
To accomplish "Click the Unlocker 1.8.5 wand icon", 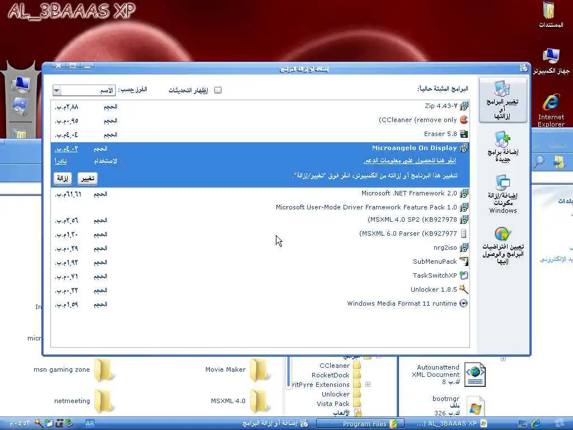I will coord(464,289).
